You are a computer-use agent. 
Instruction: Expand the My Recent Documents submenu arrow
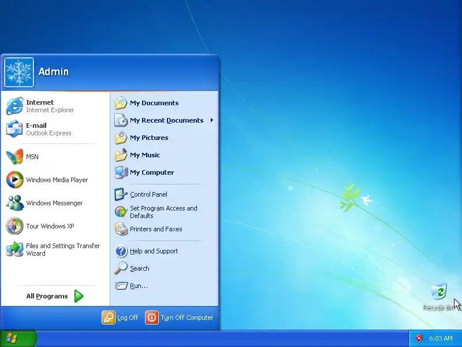(x=211, y=120)
